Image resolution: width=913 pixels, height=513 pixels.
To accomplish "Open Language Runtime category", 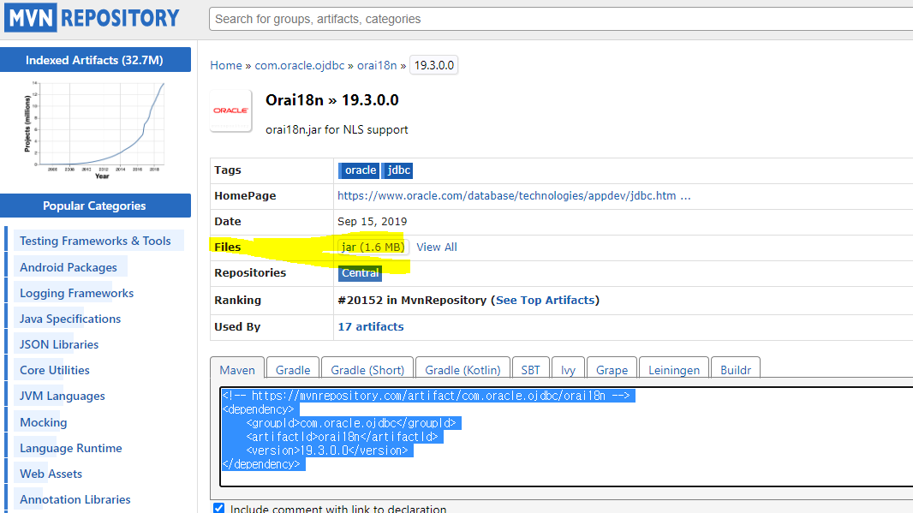I will point(70,448).
